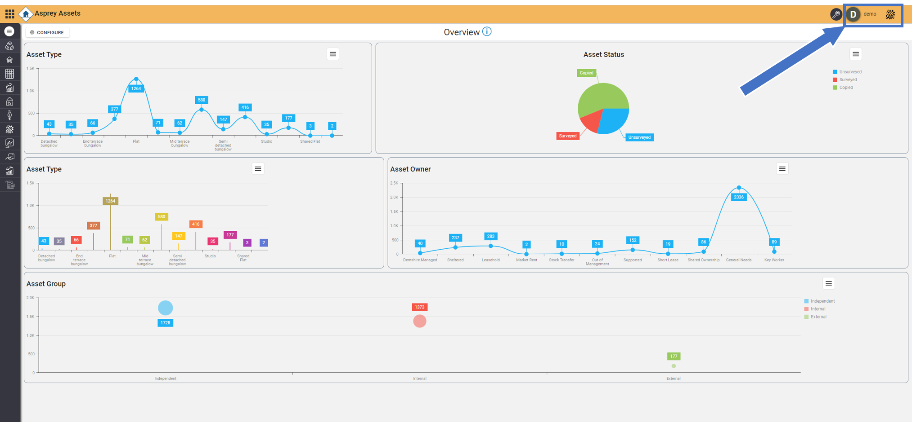Screen dimensions: 912x423
Task: Open the settings gears icon beside demo
Action: (890, 14)
